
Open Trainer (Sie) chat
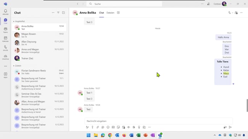(x=39, y=58)
